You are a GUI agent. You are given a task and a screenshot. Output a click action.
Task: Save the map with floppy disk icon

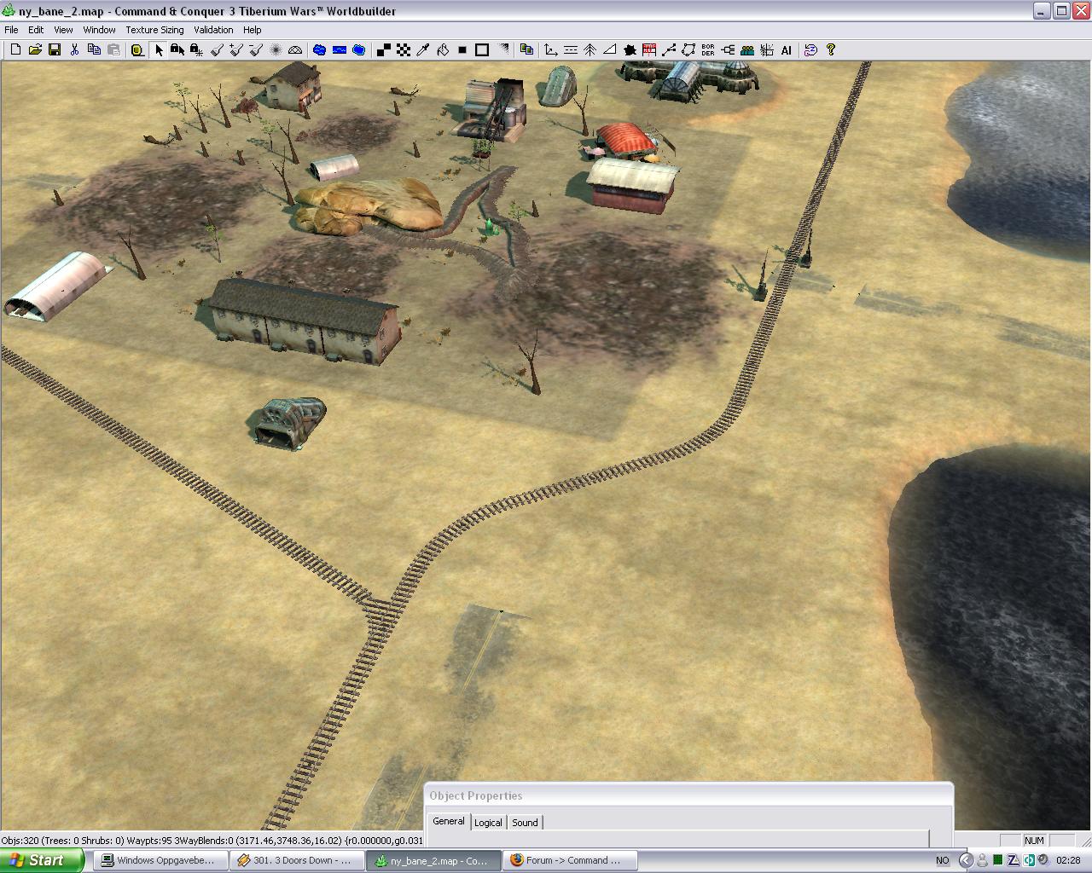55,50
